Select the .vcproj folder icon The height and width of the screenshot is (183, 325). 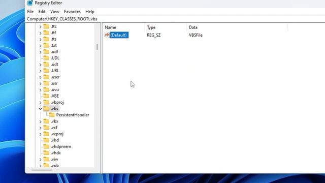(46, 134)
